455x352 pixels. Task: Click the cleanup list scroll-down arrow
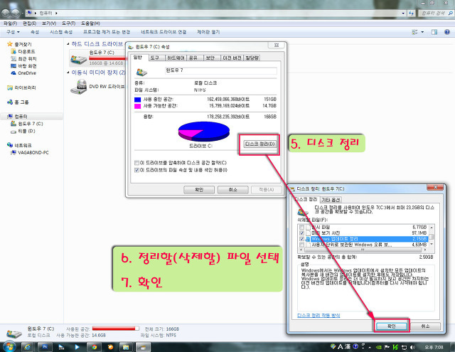coord(432,245)
